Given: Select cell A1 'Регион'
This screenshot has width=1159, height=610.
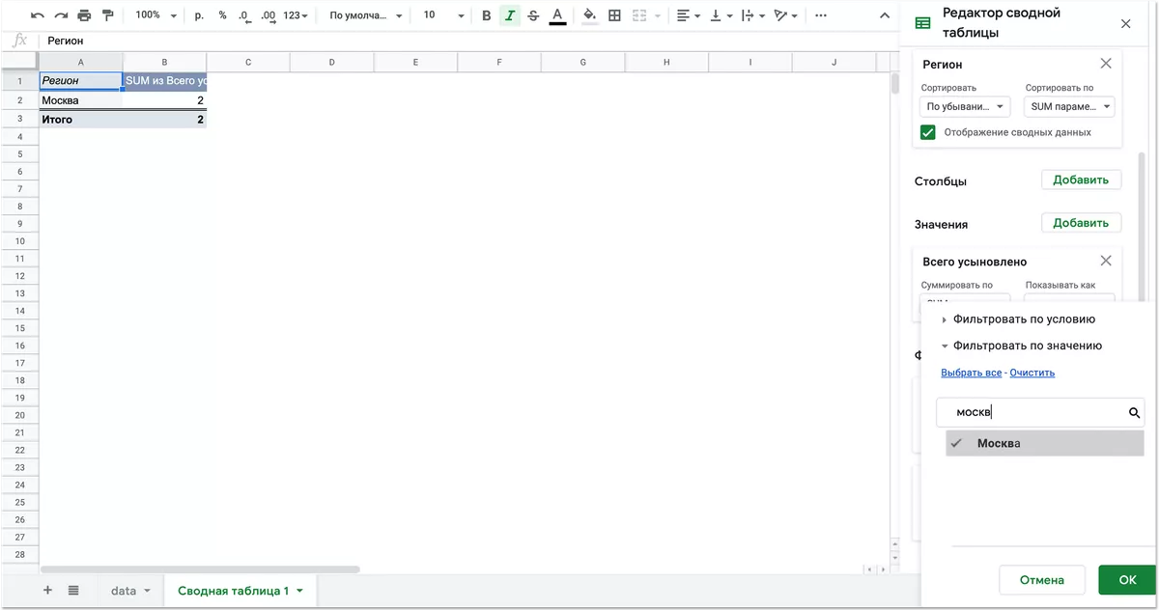Looking at the screenshot, I should tap(80, 81).
